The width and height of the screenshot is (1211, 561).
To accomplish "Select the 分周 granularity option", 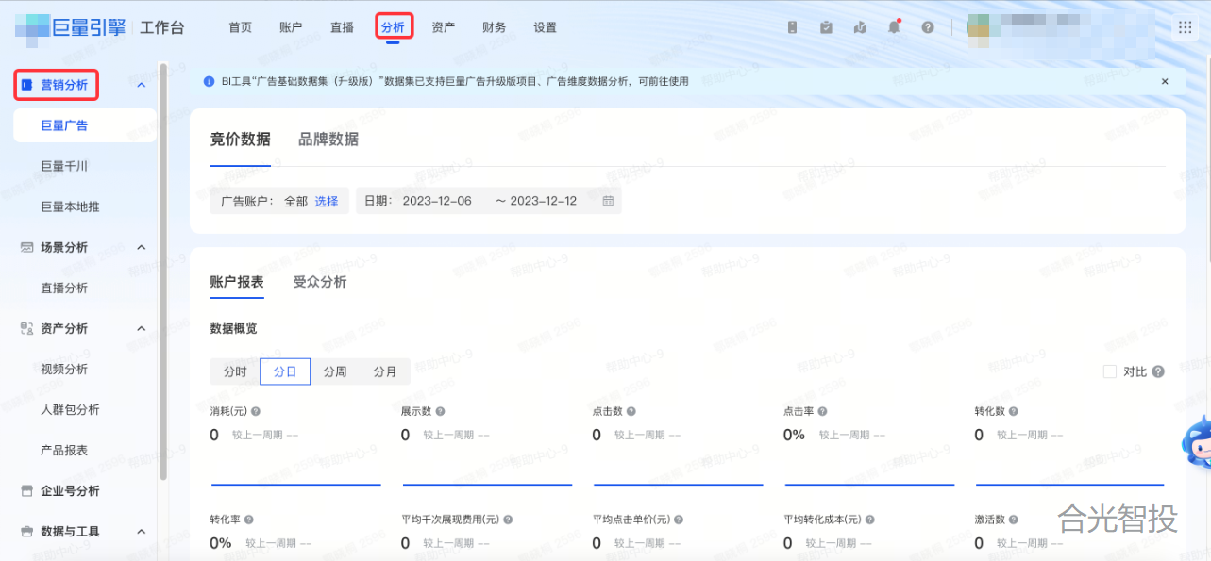I will 335,371.
